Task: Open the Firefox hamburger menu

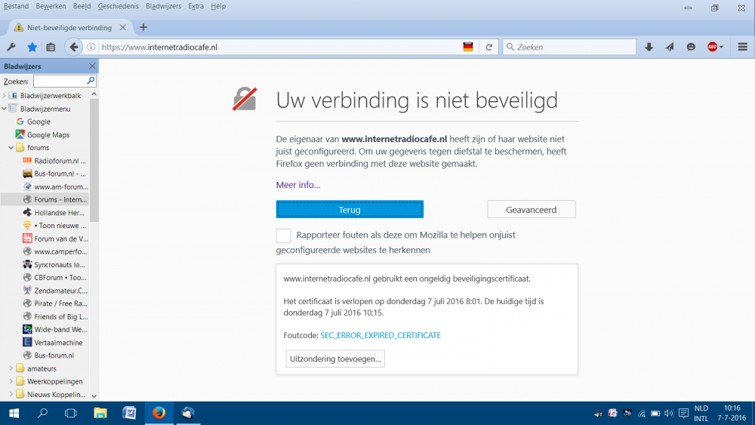Action: [742, 47]
